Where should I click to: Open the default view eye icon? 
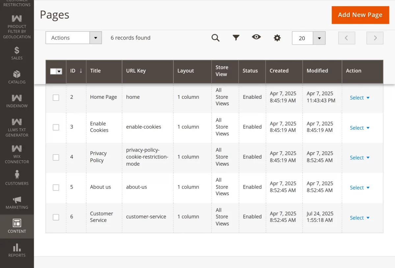pos(256,37)
